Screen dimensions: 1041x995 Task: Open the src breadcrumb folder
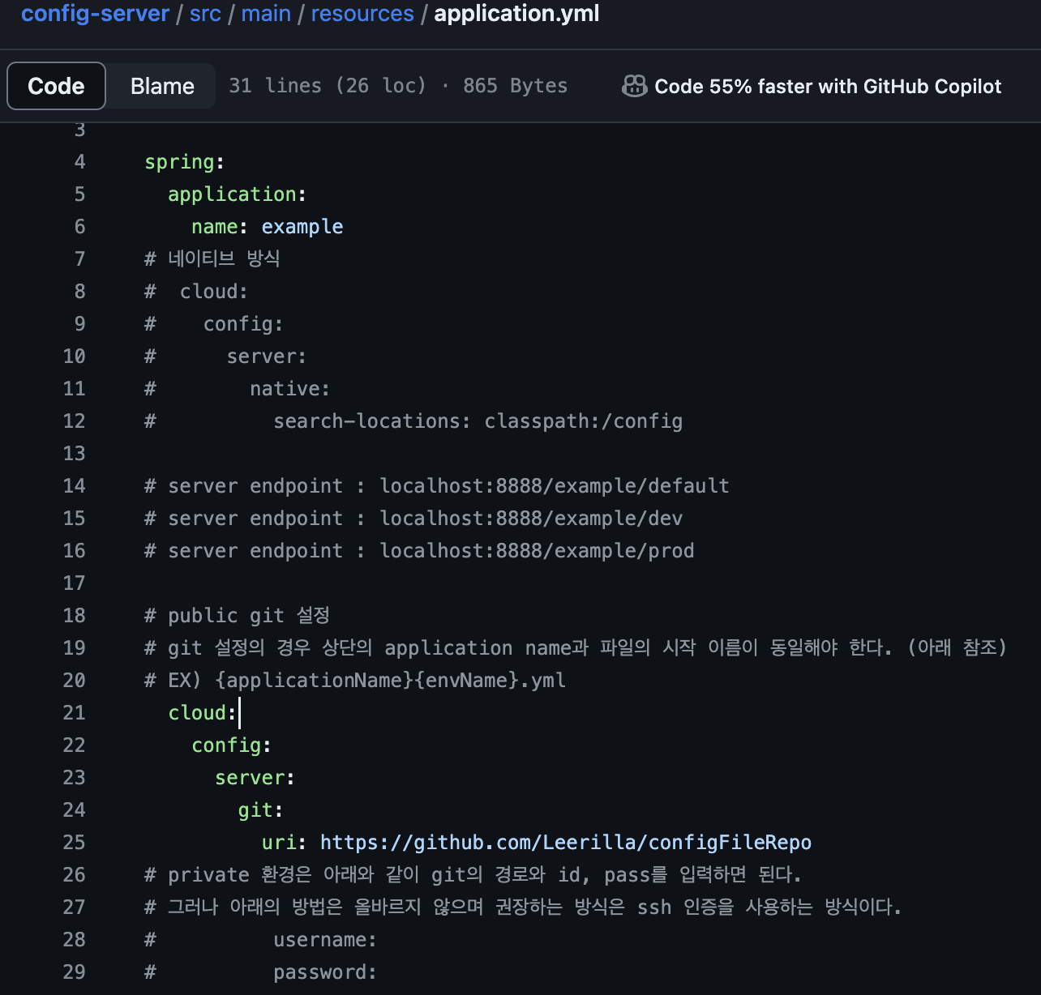click(205, 14)
